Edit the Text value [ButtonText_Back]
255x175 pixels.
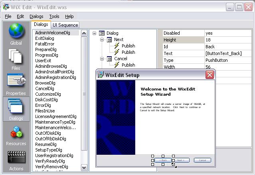click(x=228, y=53)
